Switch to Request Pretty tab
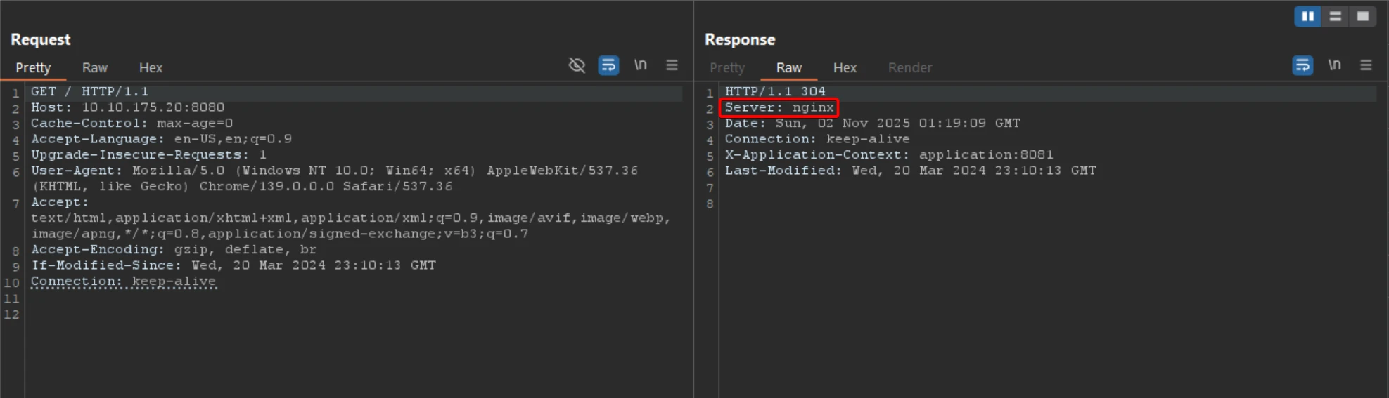Image resolution: width=1389 pixels, height=398 pixels. coord(33,67)
